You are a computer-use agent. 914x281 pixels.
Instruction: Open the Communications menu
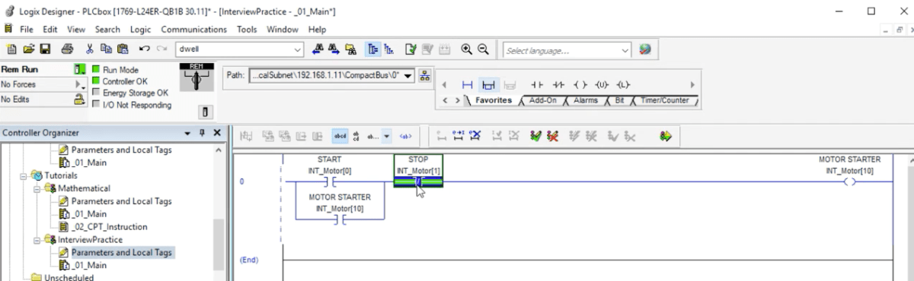[193, 29]
